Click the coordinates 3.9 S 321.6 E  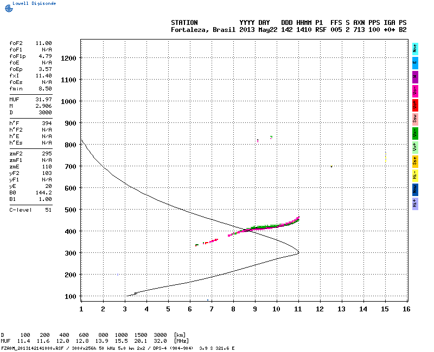(216, 348)
